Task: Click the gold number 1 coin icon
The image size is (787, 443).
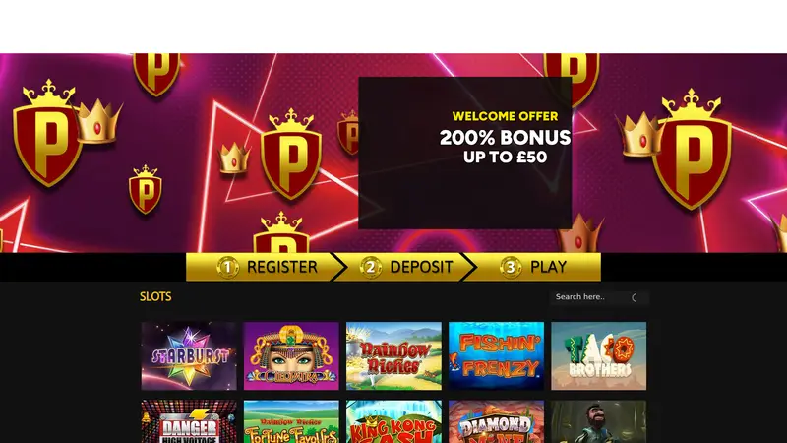Action: click(x=228, y=267)
